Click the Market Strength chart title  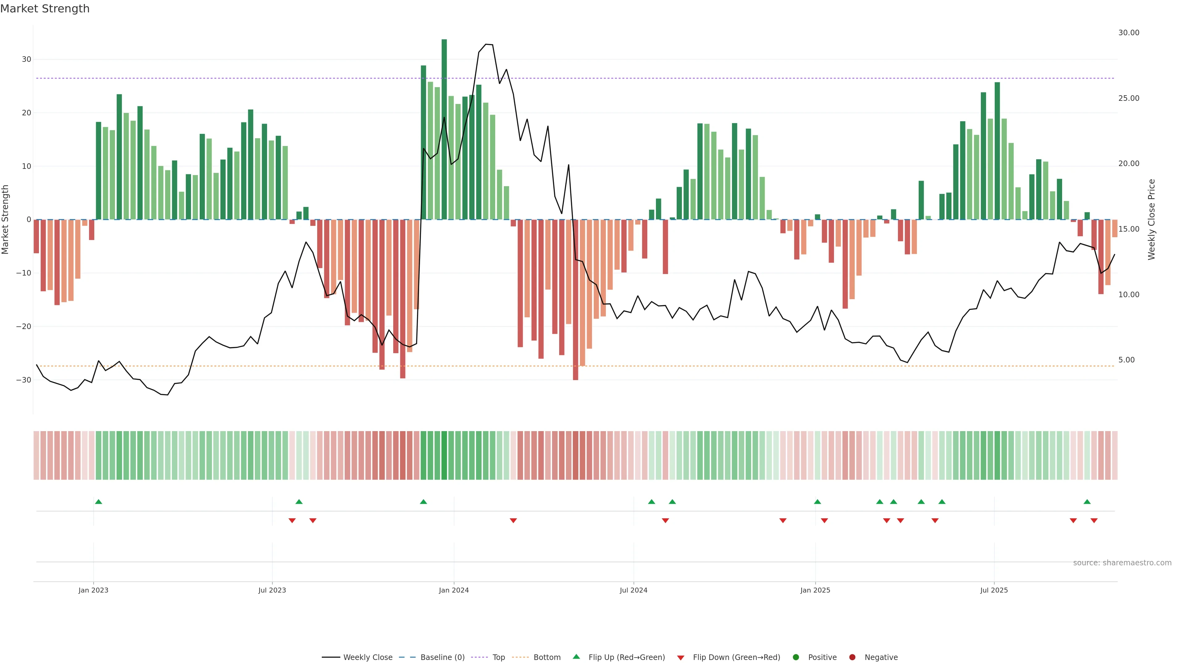(45, 9)
